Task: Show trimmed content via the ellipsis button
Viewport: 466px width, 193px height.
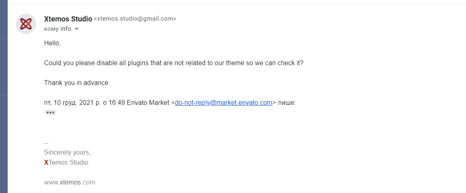Action: tap(50, 112)
